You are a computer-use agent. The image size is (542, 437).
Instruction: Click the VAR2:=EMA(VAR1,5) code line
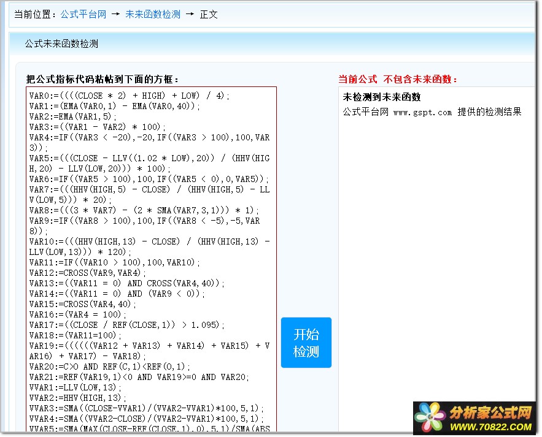[x=73, y=116]
